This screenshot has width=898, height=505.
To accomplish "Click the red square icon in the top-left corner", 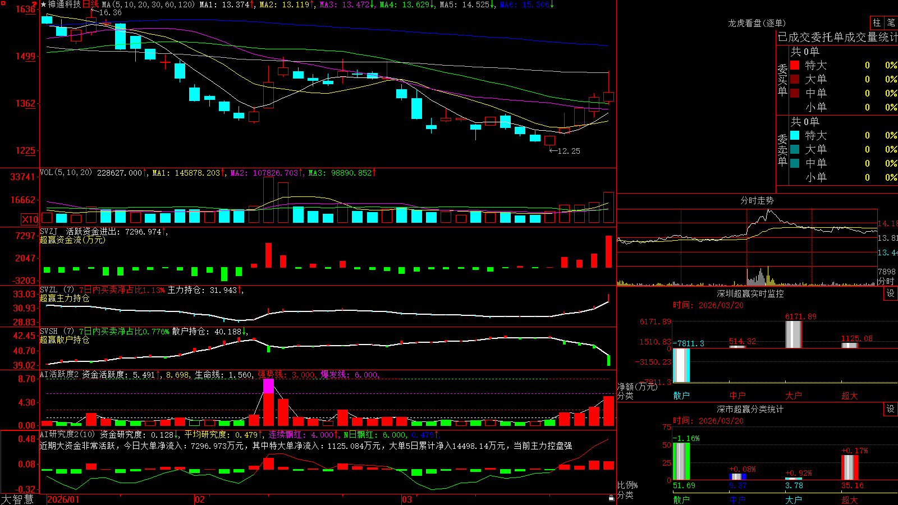I will pos(3,3).
